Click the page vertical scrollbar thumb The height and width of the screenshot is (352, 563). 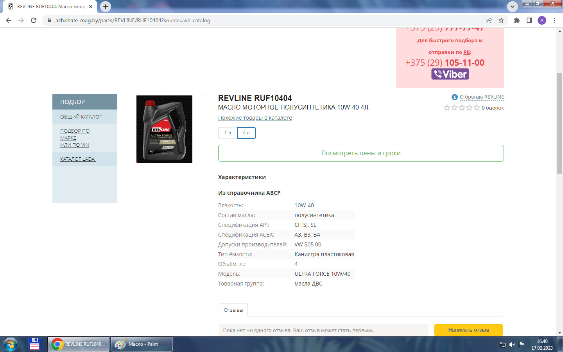click(559, 123)
